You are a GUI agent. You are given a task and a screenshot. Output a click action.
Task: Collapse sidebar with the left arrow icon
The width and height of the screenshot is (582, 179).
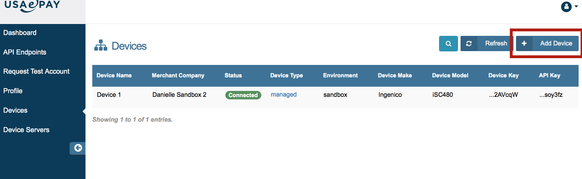click(x=78, y=148)
